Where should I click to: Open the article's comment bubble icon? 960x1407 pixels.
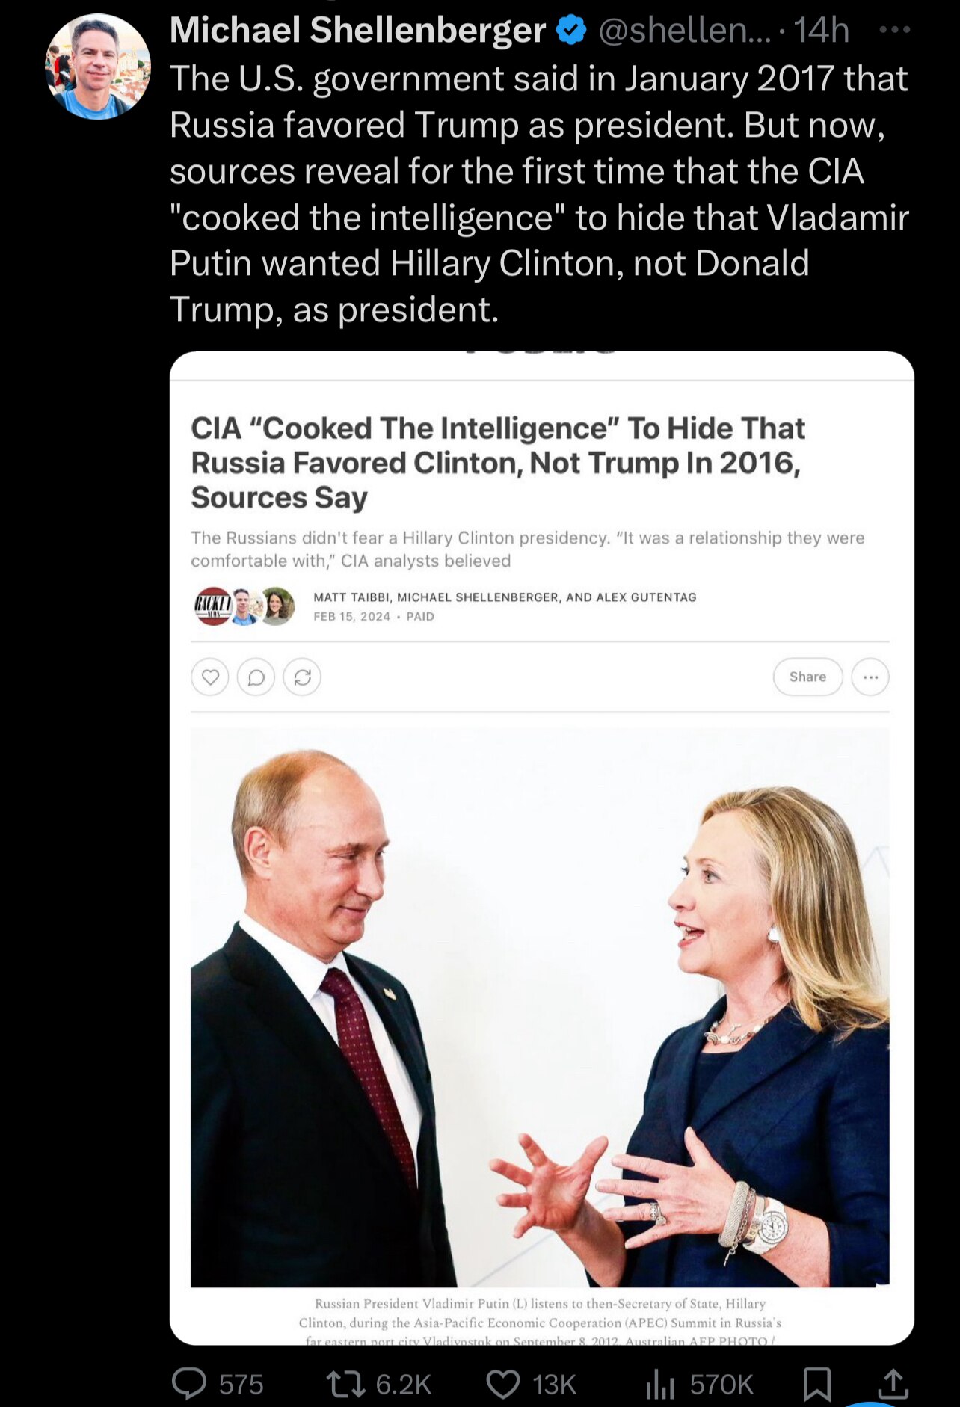click(256, 677)
